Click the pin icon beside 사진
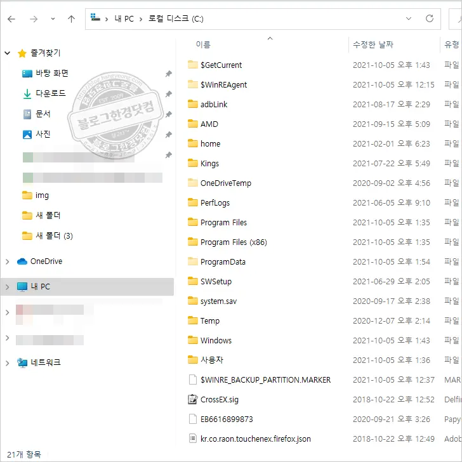 168,135
